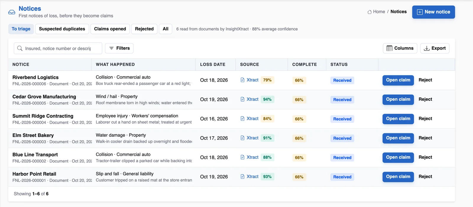The height and width of the screenshot is (207, 473).
Task: Click the plus icon in New notice
Action: [x=419, y=12]
